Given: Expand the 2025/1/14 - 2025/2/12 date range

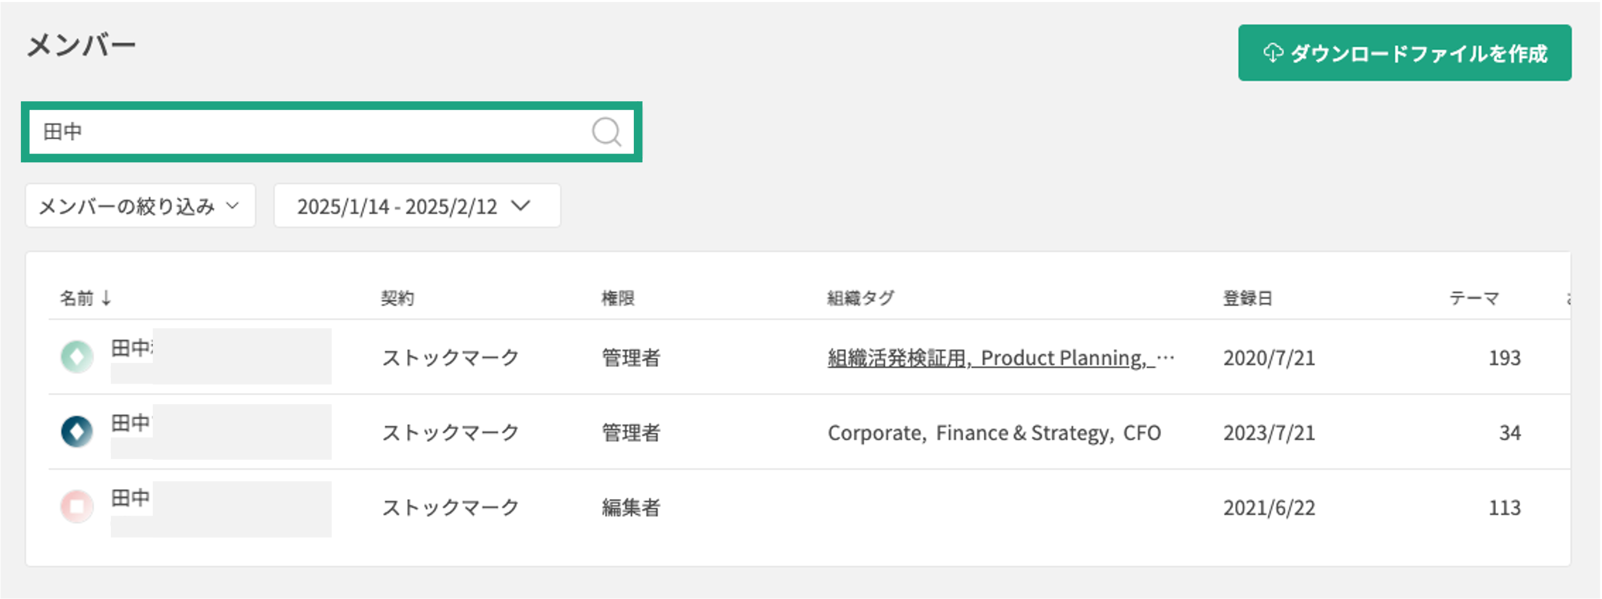Looking at the screenshot, I should coord(417,206).
